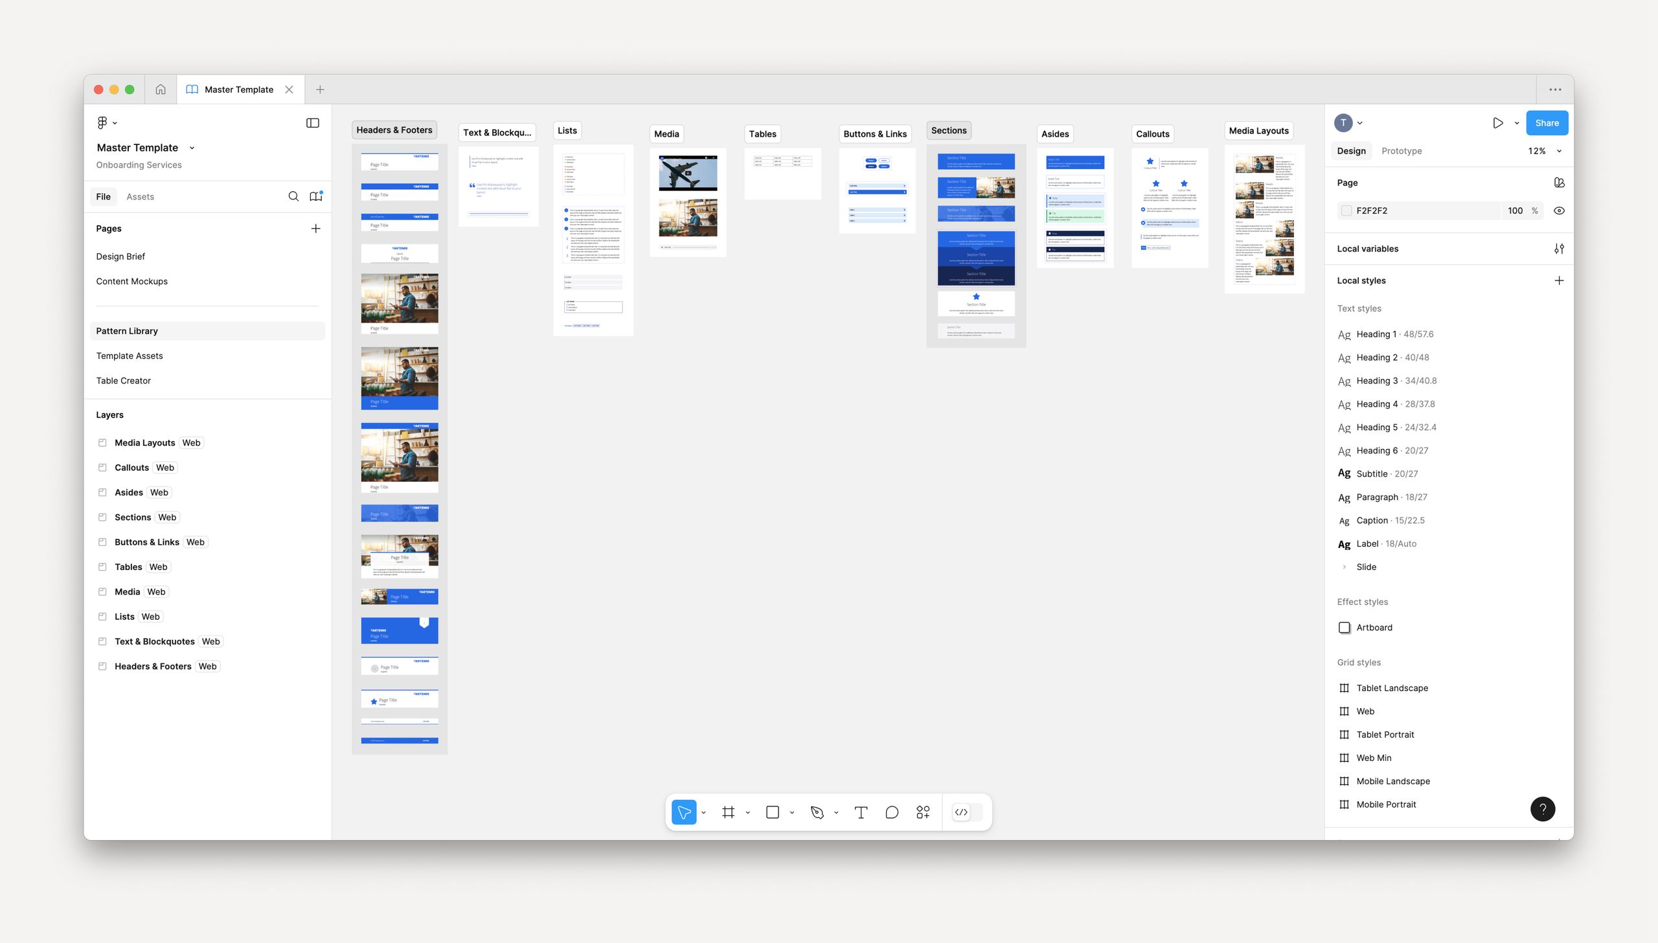Open the Frame tool
The image size is (1658, 943).
click(729, 812)
